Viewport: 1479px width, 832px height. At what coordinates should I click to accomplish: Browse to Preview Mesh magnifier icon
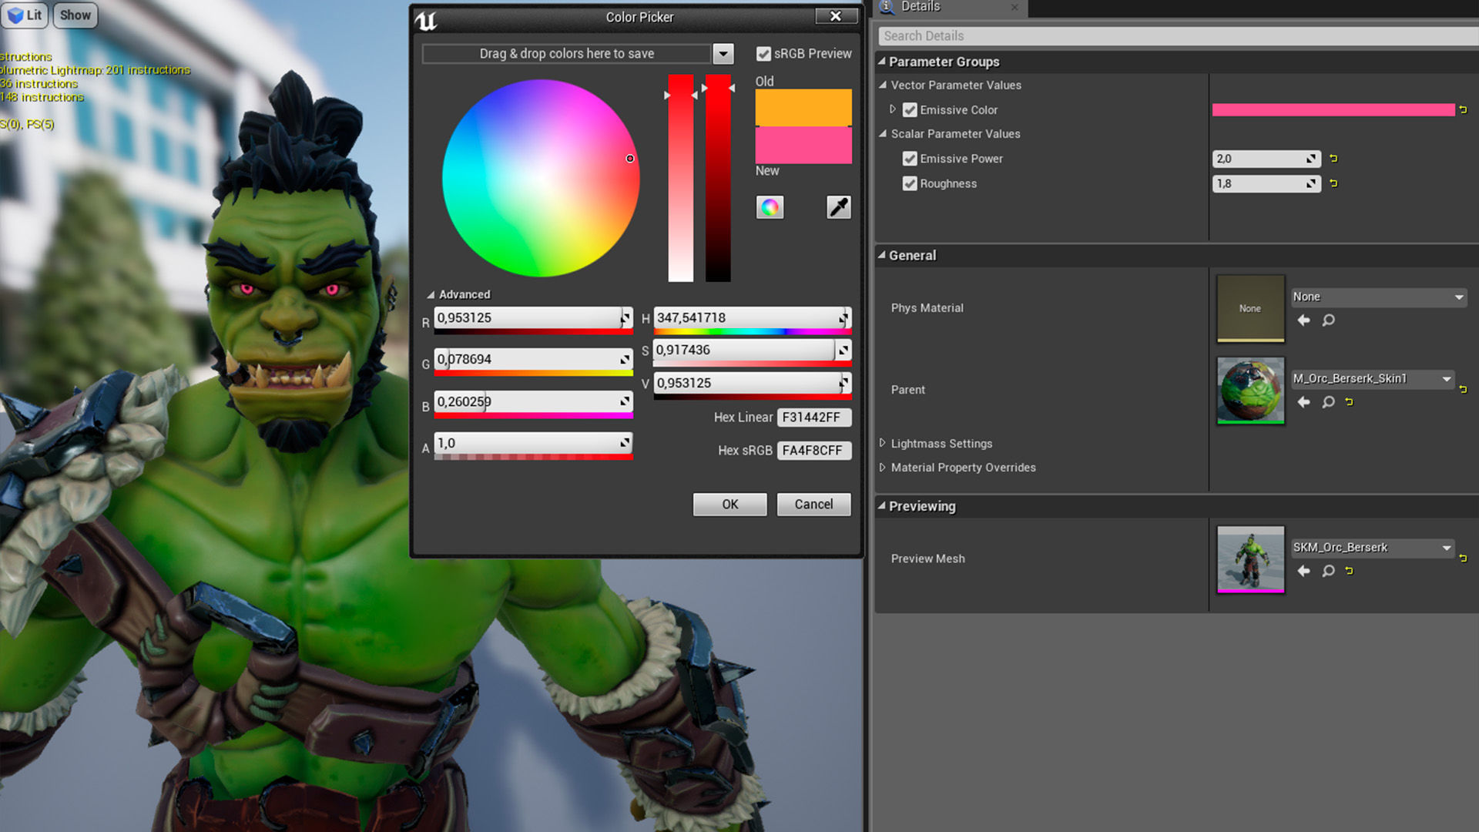tap(1328, 570)
